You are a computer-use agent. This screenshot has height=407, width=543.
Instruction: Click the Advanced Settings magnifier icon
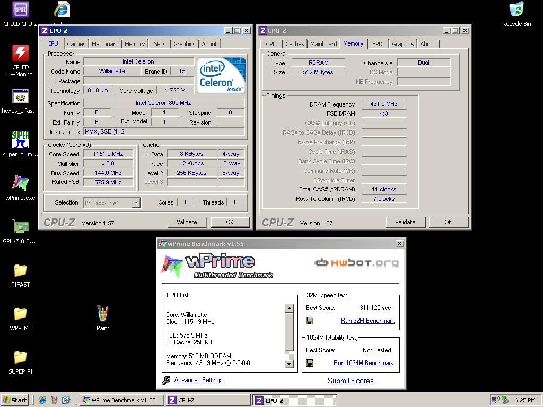click(x=166, y=381)
